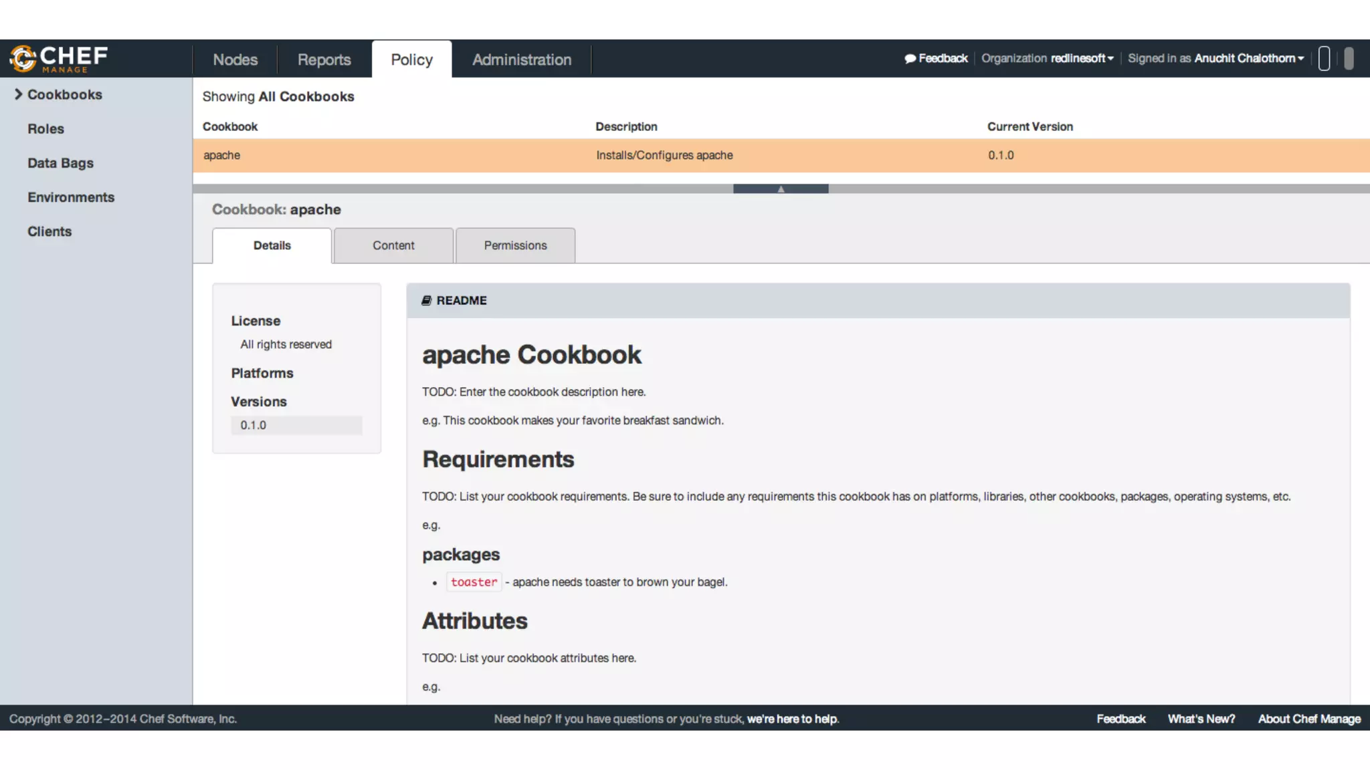This screenshot has height=770, width=1370.
Task: Open the Reports section
Action: [324, 59]
